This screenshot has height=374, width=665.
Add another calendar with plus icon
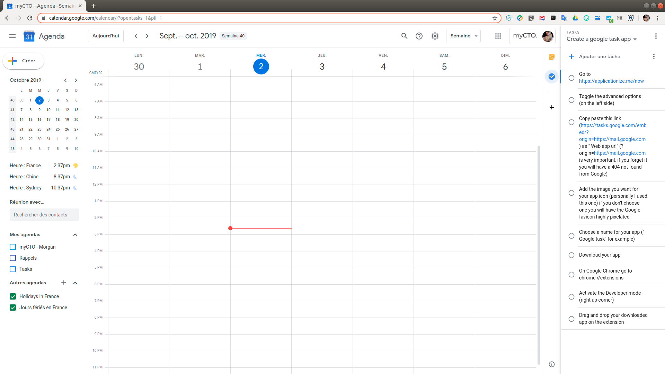coord(64,283)
